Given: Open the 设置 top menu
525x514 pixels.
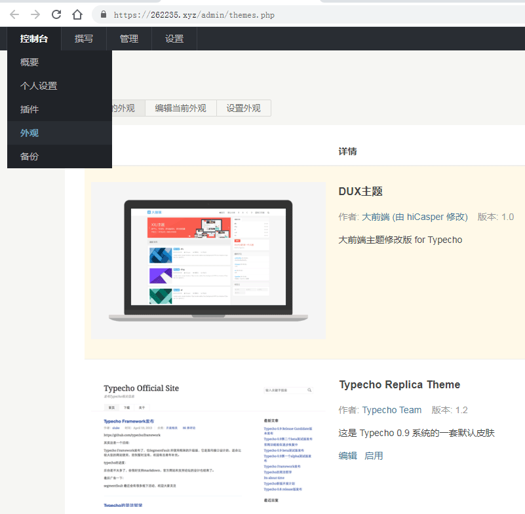Looking at the screenshot, I should tap(174, 39).
